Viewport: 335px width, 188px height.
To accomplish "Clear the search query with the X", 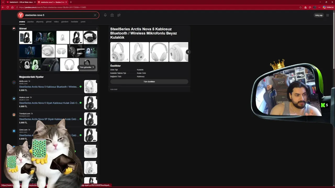I will pos(95,15).
